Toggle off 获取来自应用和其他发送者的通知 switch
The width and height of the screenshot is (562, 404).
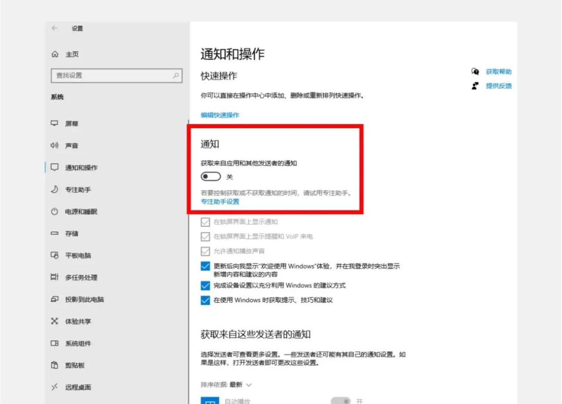[210, 176]
